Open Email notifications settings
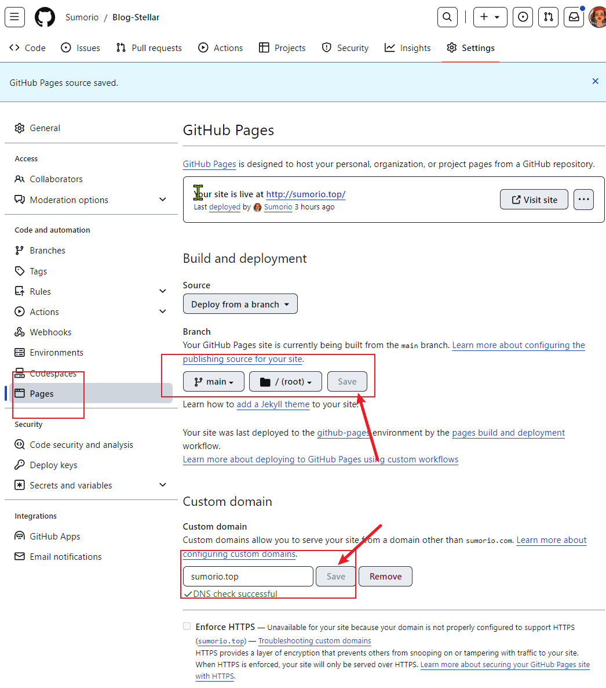This screenshot has height=688, width=606. point(91,556)
